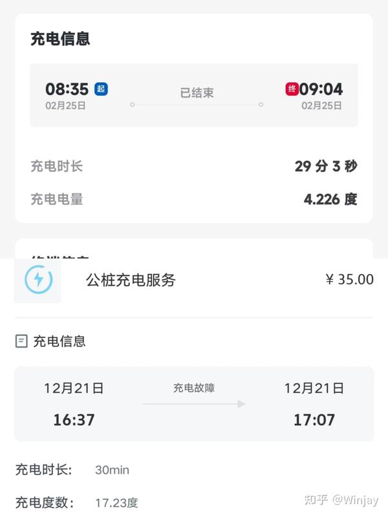Select the 08:35 start time

pyautogui.click(x=68, y=89)
